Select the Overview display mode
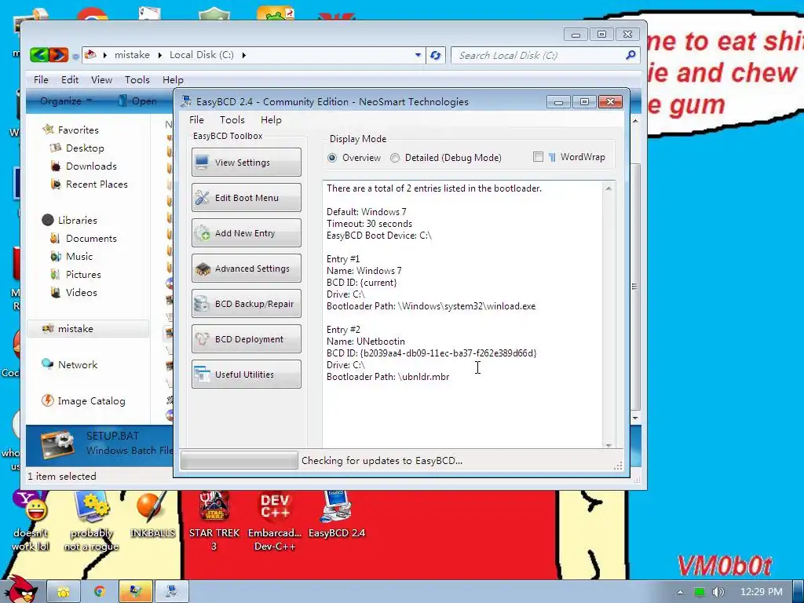Image resolution: width=804 pixels, height=603 pixels. pos(333,158)
